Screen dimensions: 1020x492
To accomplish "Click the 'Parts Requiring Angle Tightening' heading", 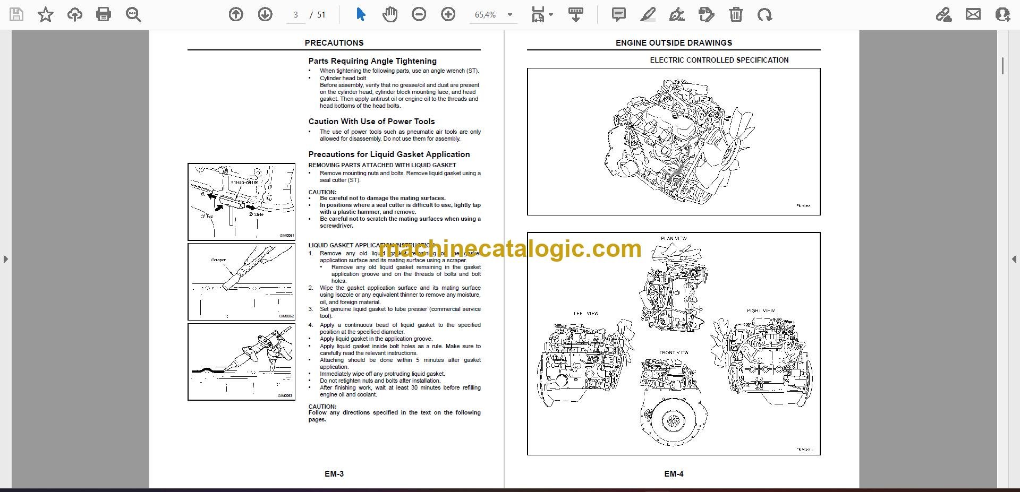I will (372, 61).
